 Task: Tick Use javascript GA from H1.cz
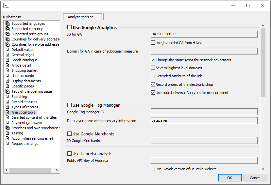pos(153,43)
